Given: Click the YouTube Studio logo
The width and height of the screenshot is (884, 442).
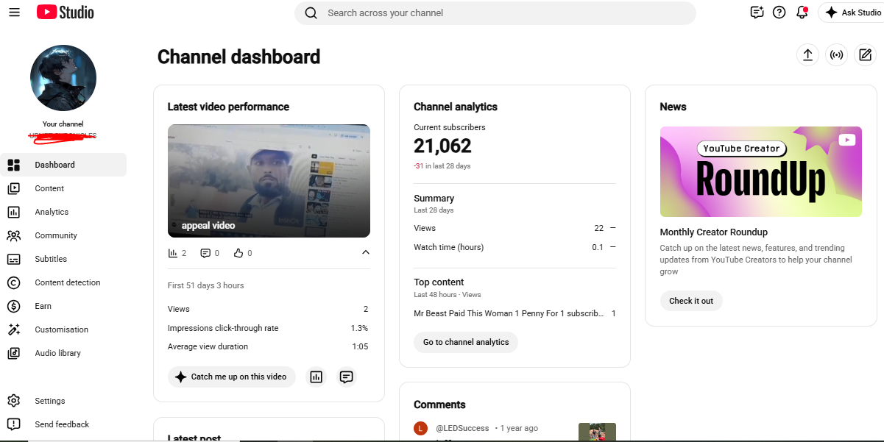Looking at the screenshot, I should [66, 13].
